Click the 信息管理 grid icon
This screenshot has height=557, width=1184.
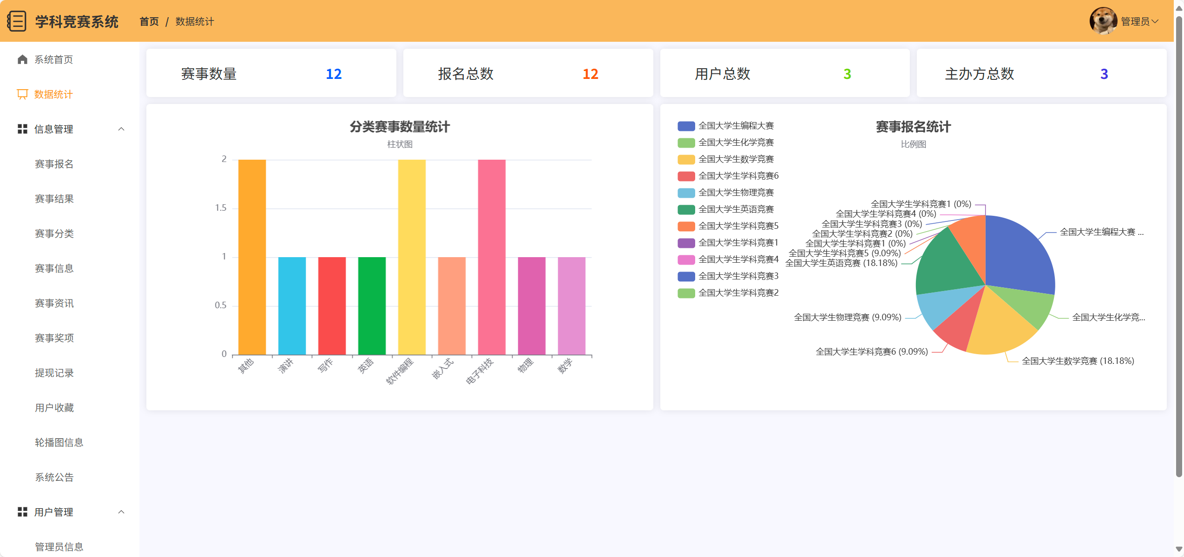pos(22,129)
